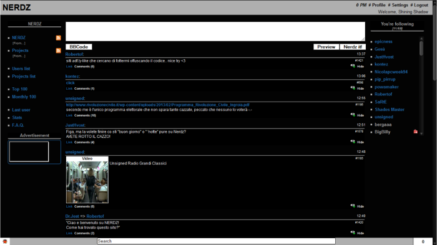This screenshot has height=245, width=437.
Task: Hide Robertof's post
Action: 360,67
